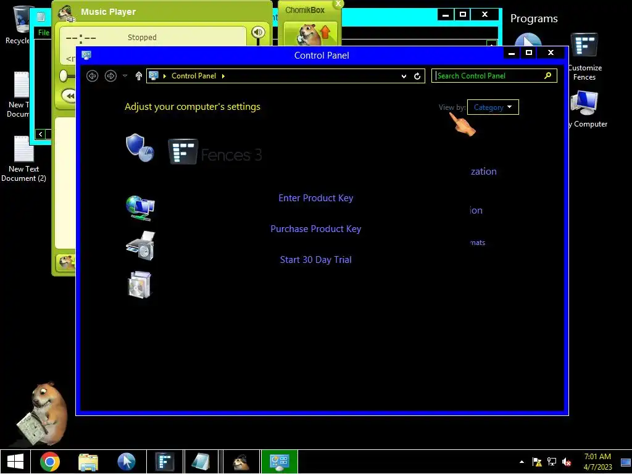Viewport: 632px width, 474px height.
Task: Open File Explorer from taskbar
Action: coord(88,462)
